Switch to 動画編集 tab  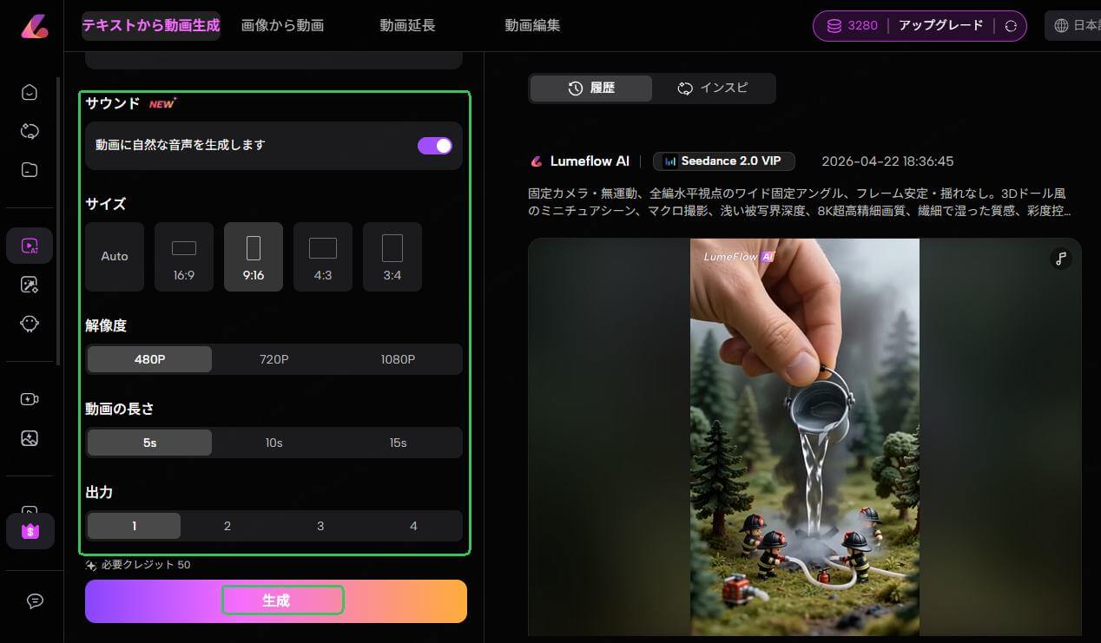532,26
